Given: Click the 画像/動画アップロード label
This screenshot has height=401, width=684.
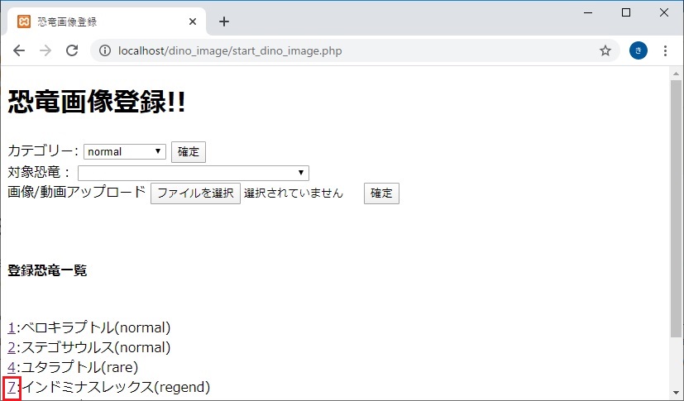Looking at the screenshot, I should click(x=76, y=192).
